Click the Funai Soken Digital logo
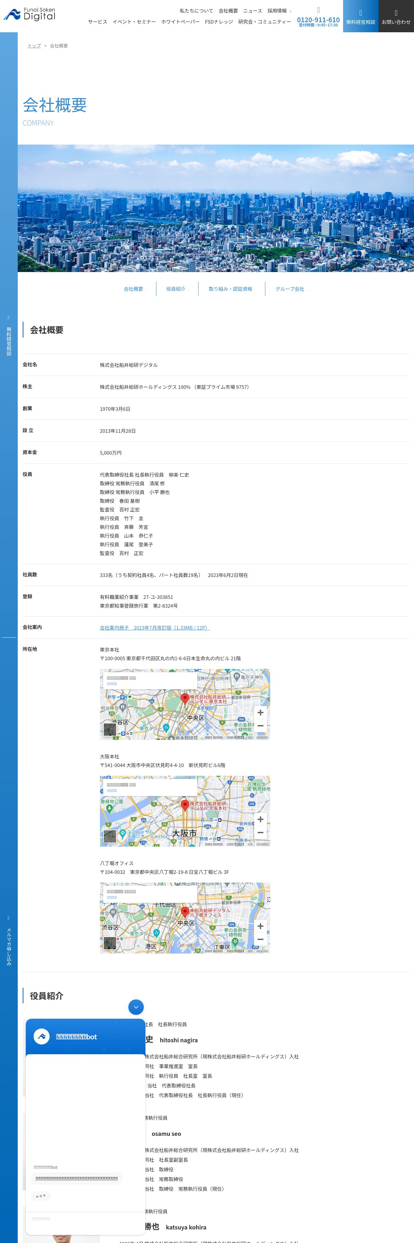 (x=29, y=15)
